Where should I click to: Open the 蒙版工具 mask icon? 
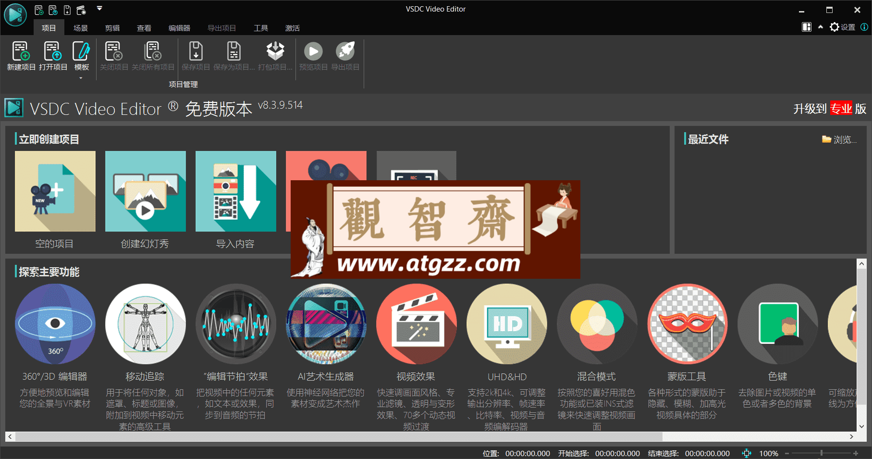tap(688, 324)
